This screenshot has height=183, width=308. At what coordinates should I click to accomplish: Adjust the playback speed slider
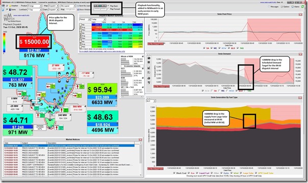[x=100, y=9]
